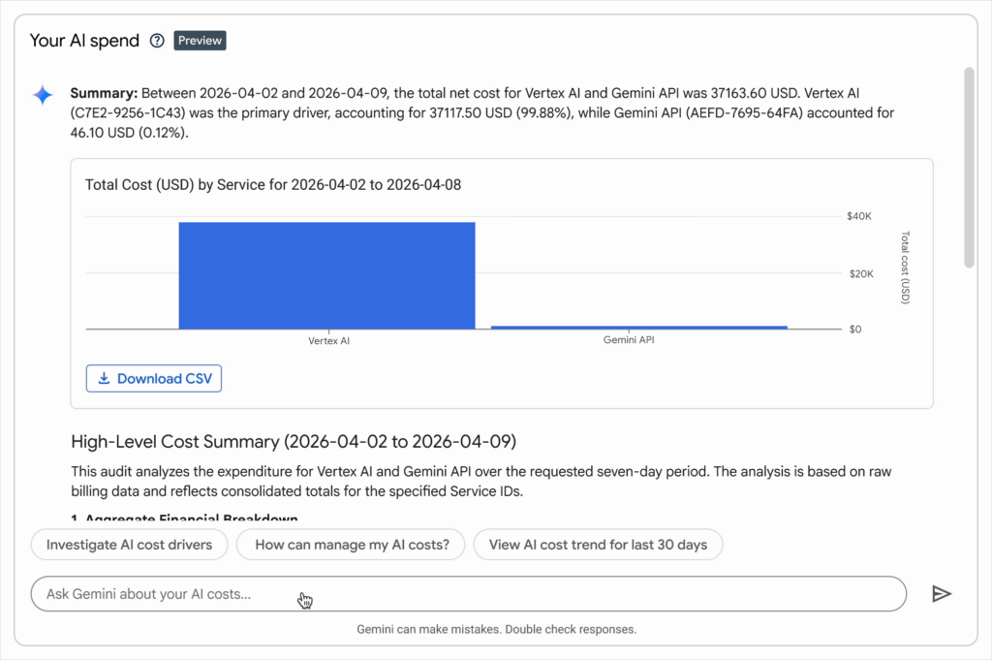Image resolution: width=992 pixels, height=660 pixels.
Task: Click the Gemini API axis label
Action: tap(629, 341)
